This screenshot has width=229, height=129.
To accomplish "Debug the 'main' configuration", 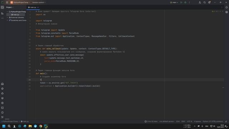I will pos(185,3).
